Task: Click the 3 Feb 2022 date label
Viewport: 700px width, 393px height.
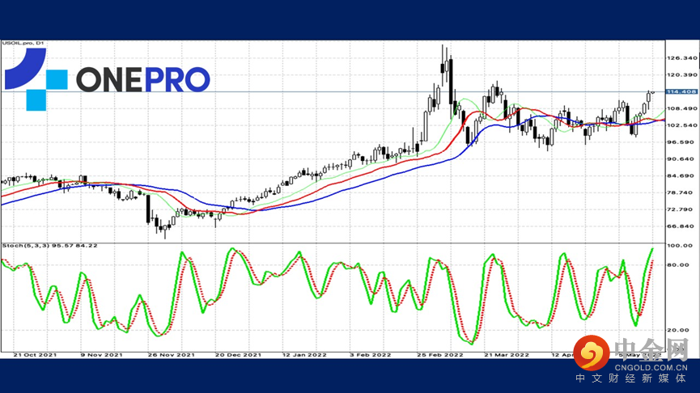Action: point(370,355)
